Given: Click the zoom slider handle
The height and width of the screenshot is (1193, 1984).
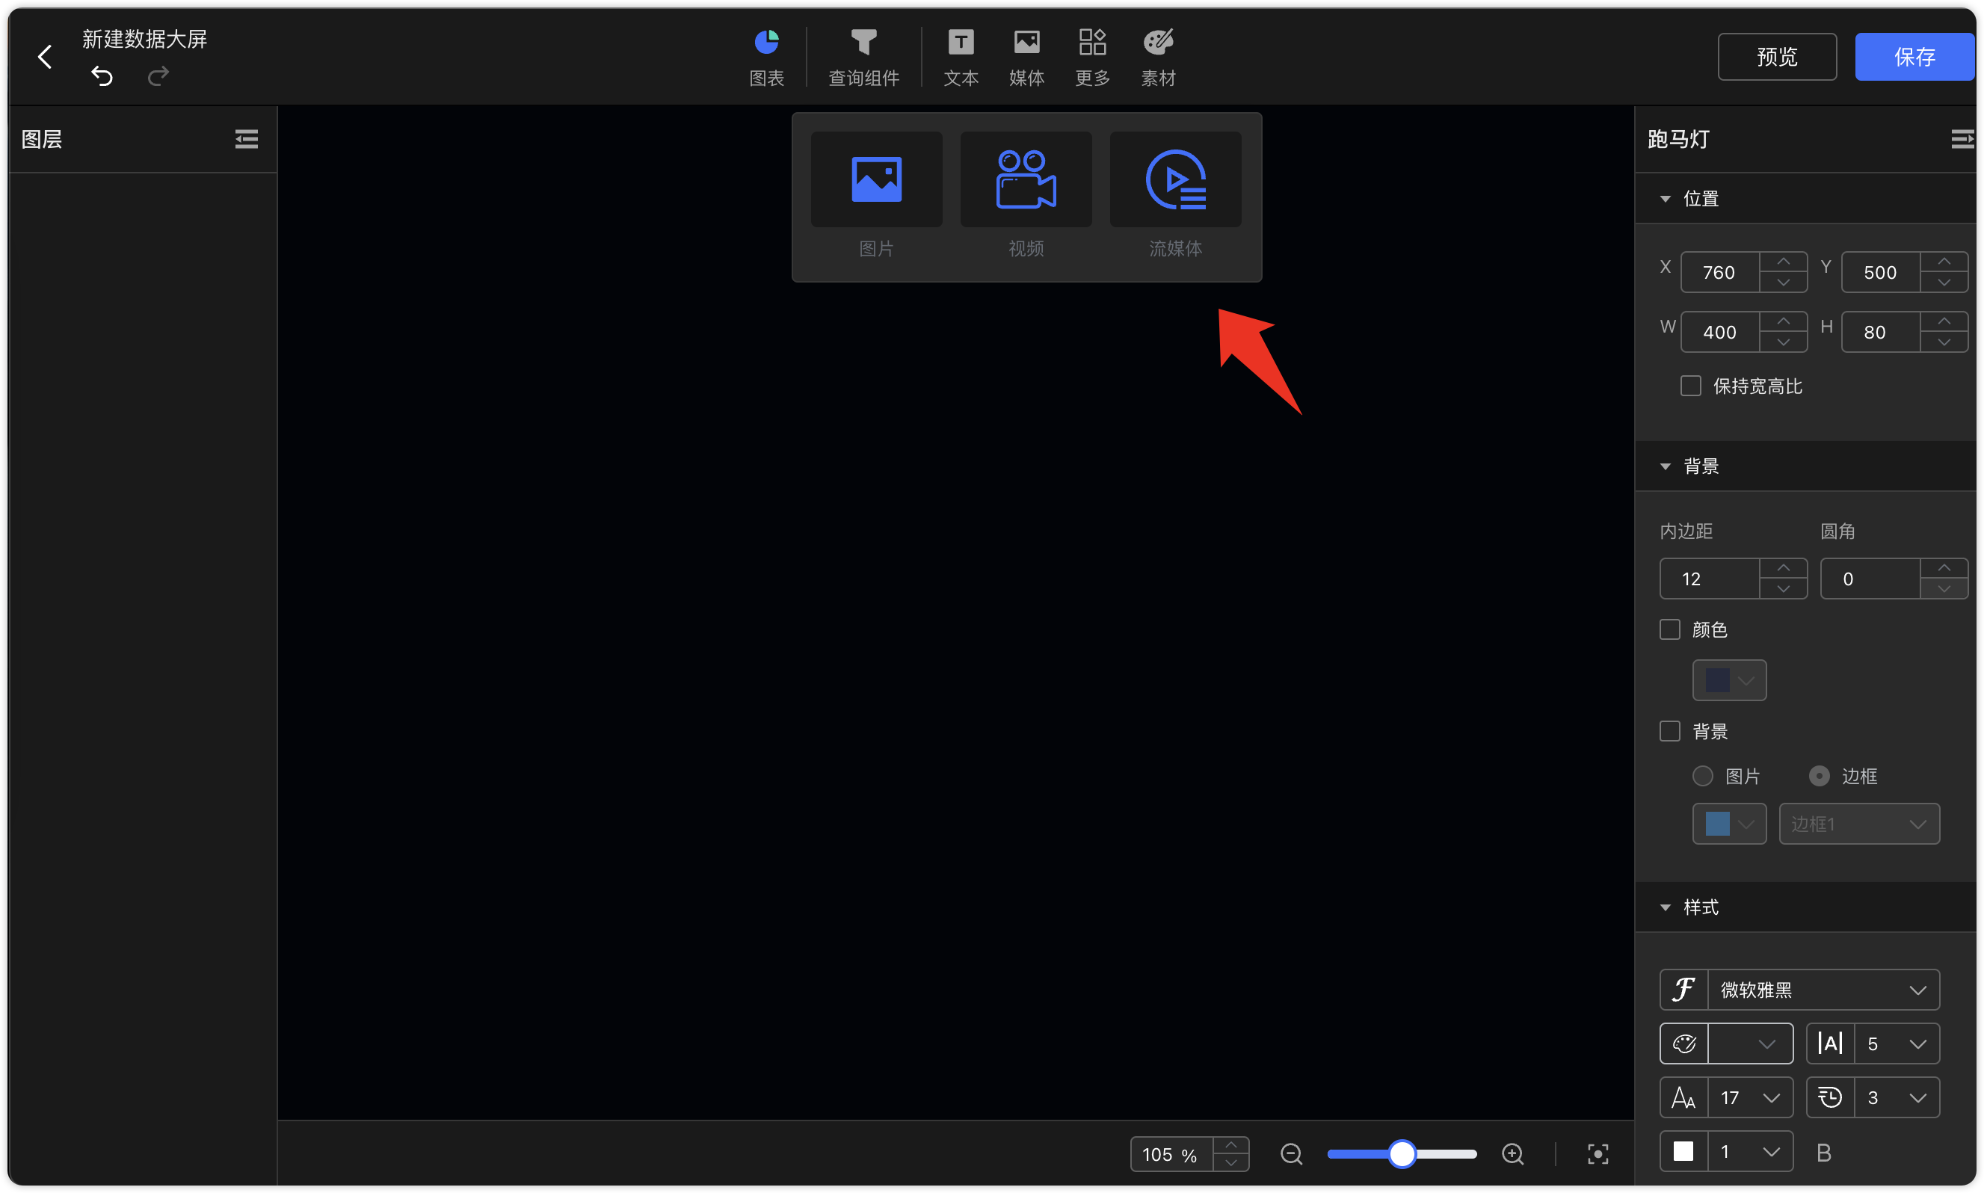Looking at the screenshot, I should (1401, 1154).
